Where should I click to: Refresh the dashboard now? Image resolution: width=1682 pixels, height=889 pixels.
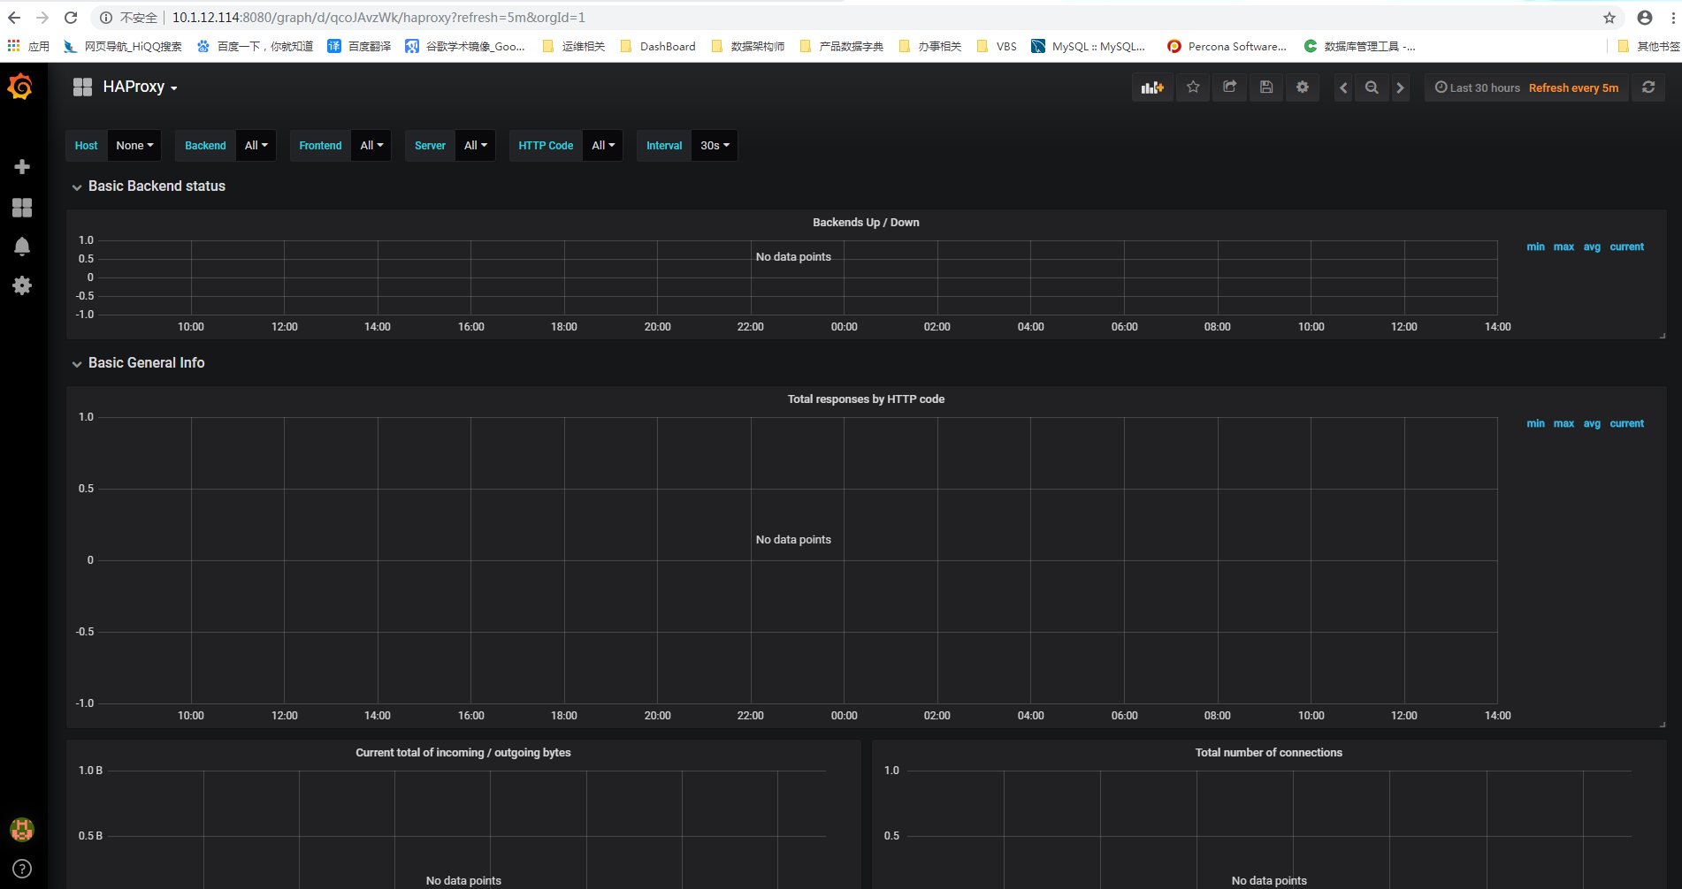[1648, 87]
